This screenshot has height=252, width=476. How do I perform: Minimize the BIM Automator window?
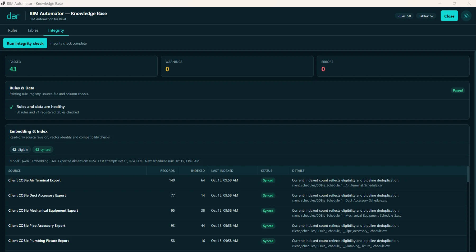(440, 3)
